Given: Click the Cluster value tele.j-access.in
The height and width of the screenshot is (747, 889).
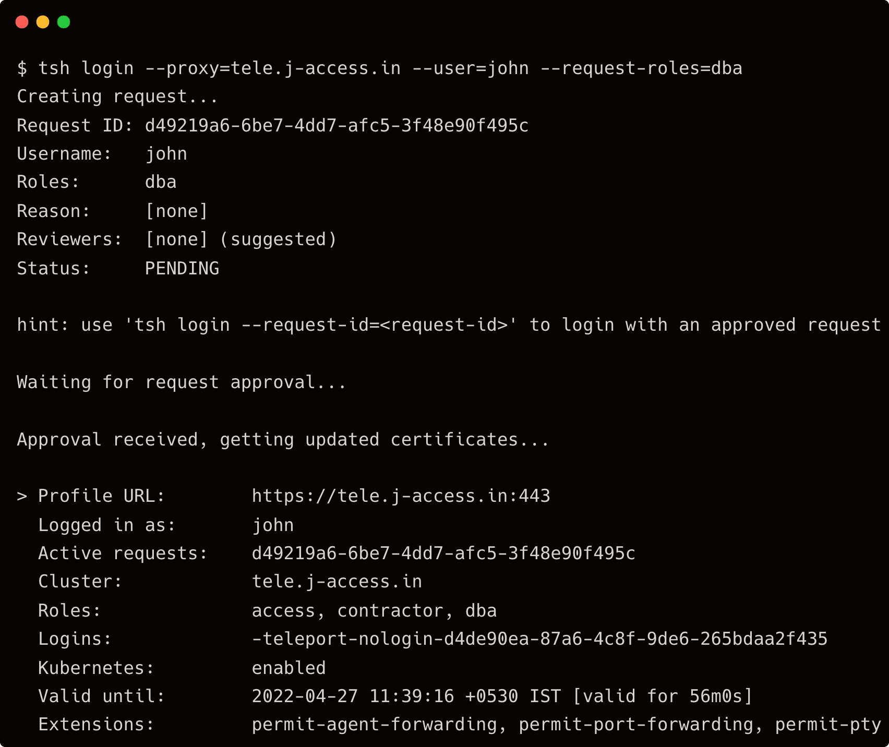Looking at the screenshot, I should pyautogui.click(x=337, y=582).
